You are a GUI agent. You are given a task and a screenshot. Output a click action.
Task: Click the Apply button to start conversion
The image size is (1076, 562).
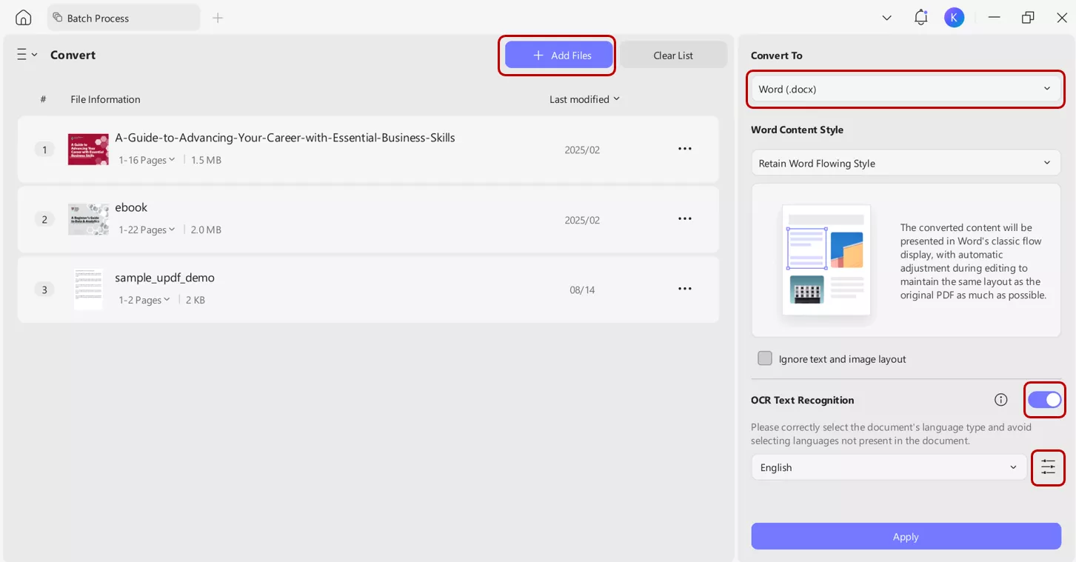pos(905,536)
